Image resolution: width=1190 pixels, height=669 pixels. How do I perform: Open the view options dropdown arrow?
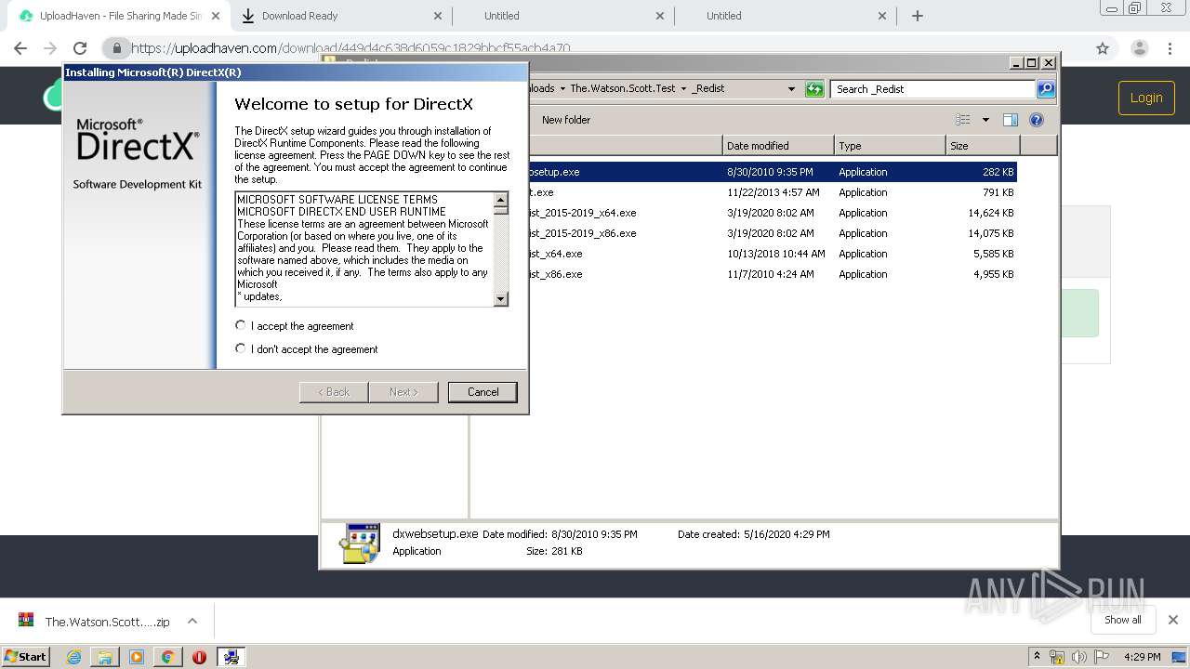click(985, 120)
